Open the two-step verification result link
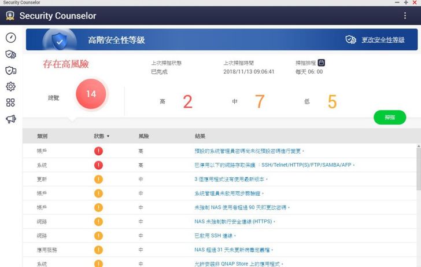The image size is (421, 267). [x=229, y=193]
